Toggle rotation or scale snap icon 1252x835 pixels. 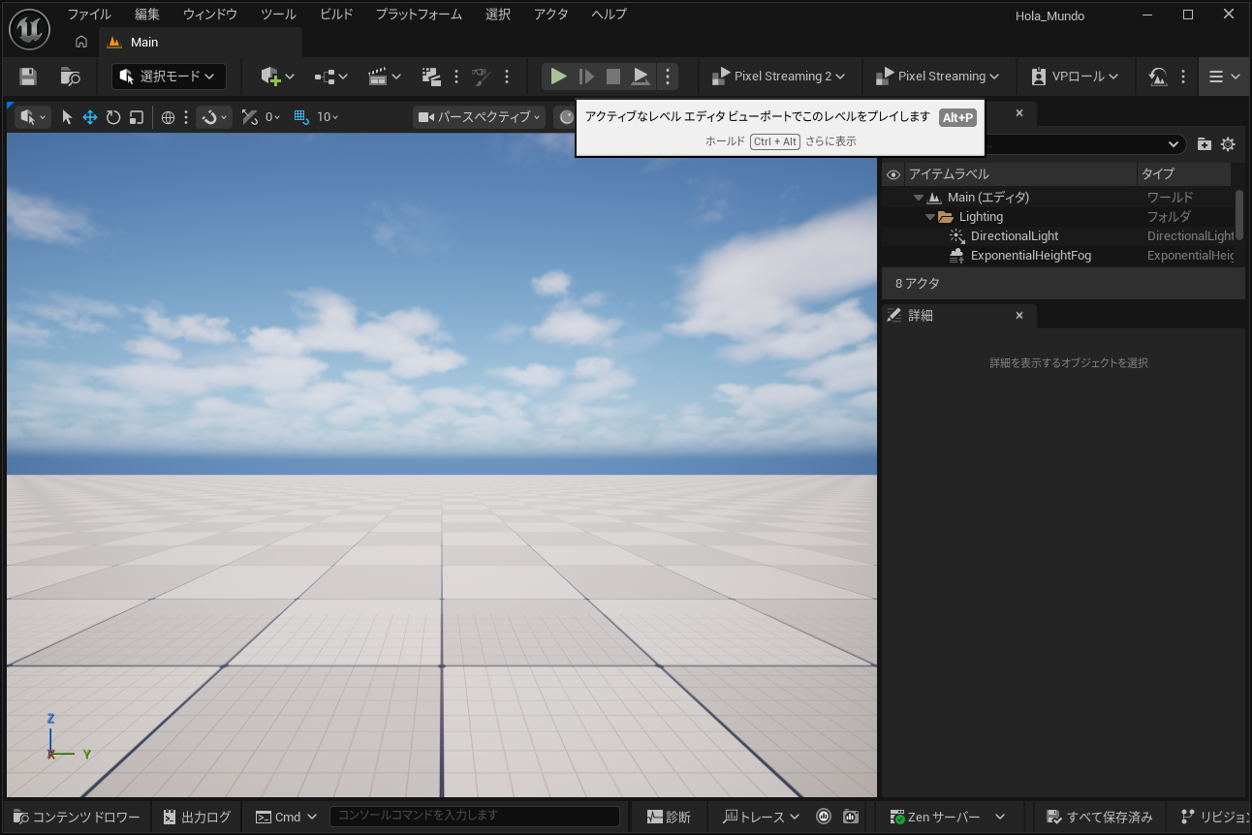pyautogui.click(x=249, y=117)
